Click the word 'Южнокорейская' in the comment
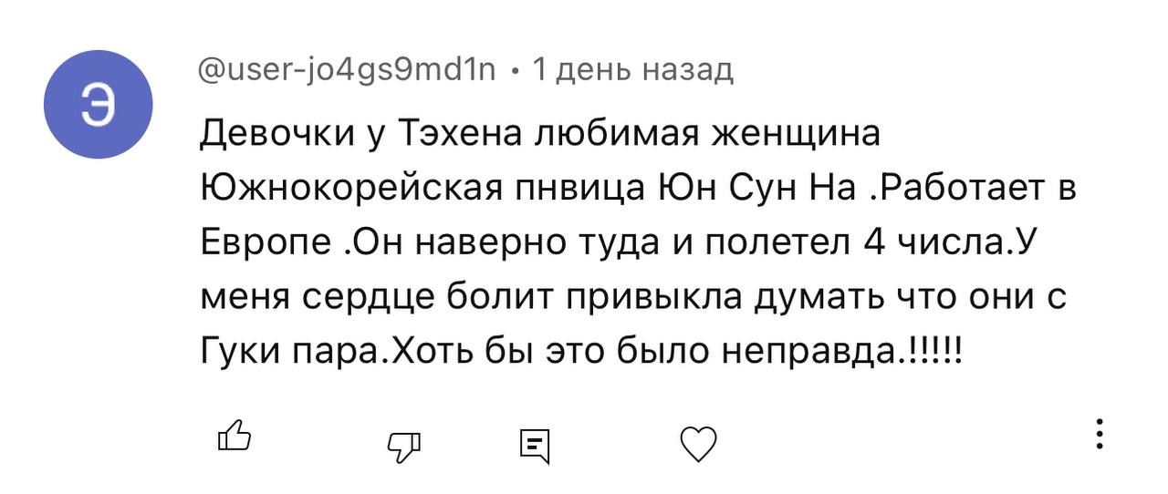The height and width of the screenshot is (494, 1168). [351, 189]
